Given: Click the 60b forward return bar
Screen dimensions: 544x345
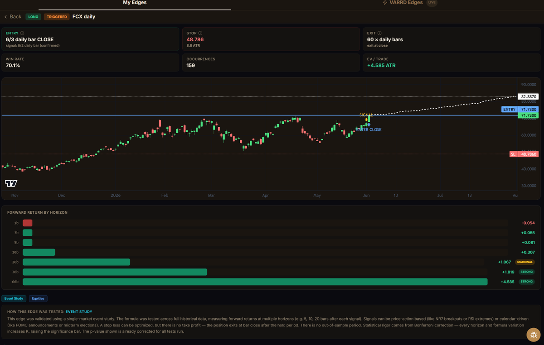Looking at the screenshot, I should [x=255, y=282].
